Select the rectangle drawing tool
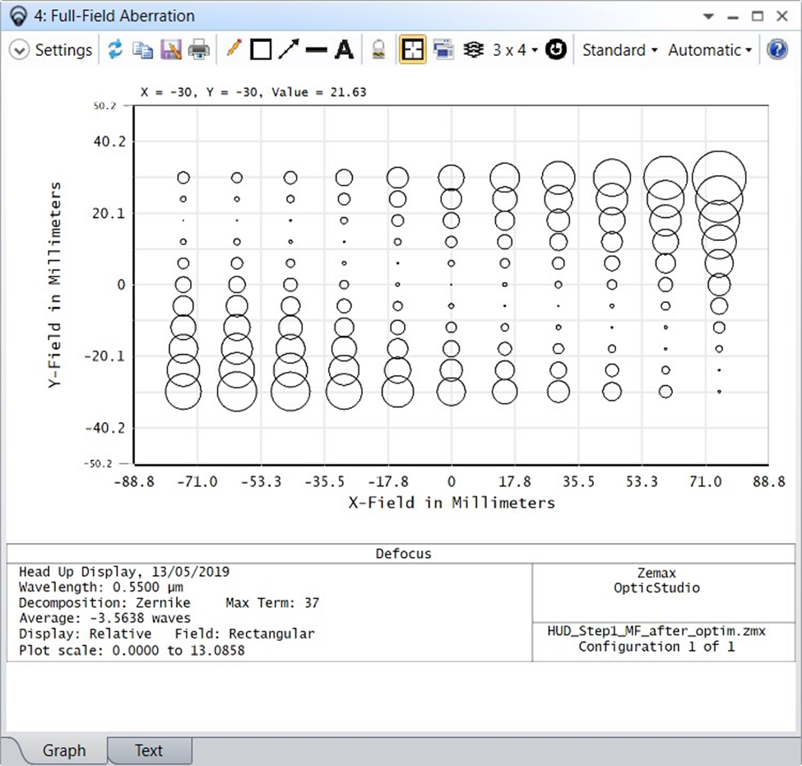802x766 pixels. (x=261, y=50)
